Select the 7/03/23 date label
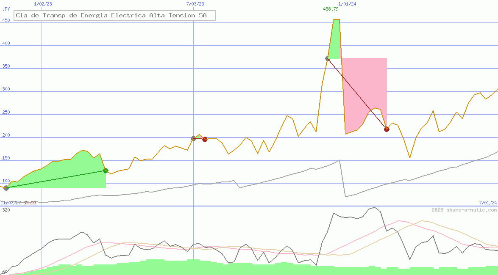Image resolution: width=498 pixels, height=275 pixels. pyautogui.click(x=195, y=4)
